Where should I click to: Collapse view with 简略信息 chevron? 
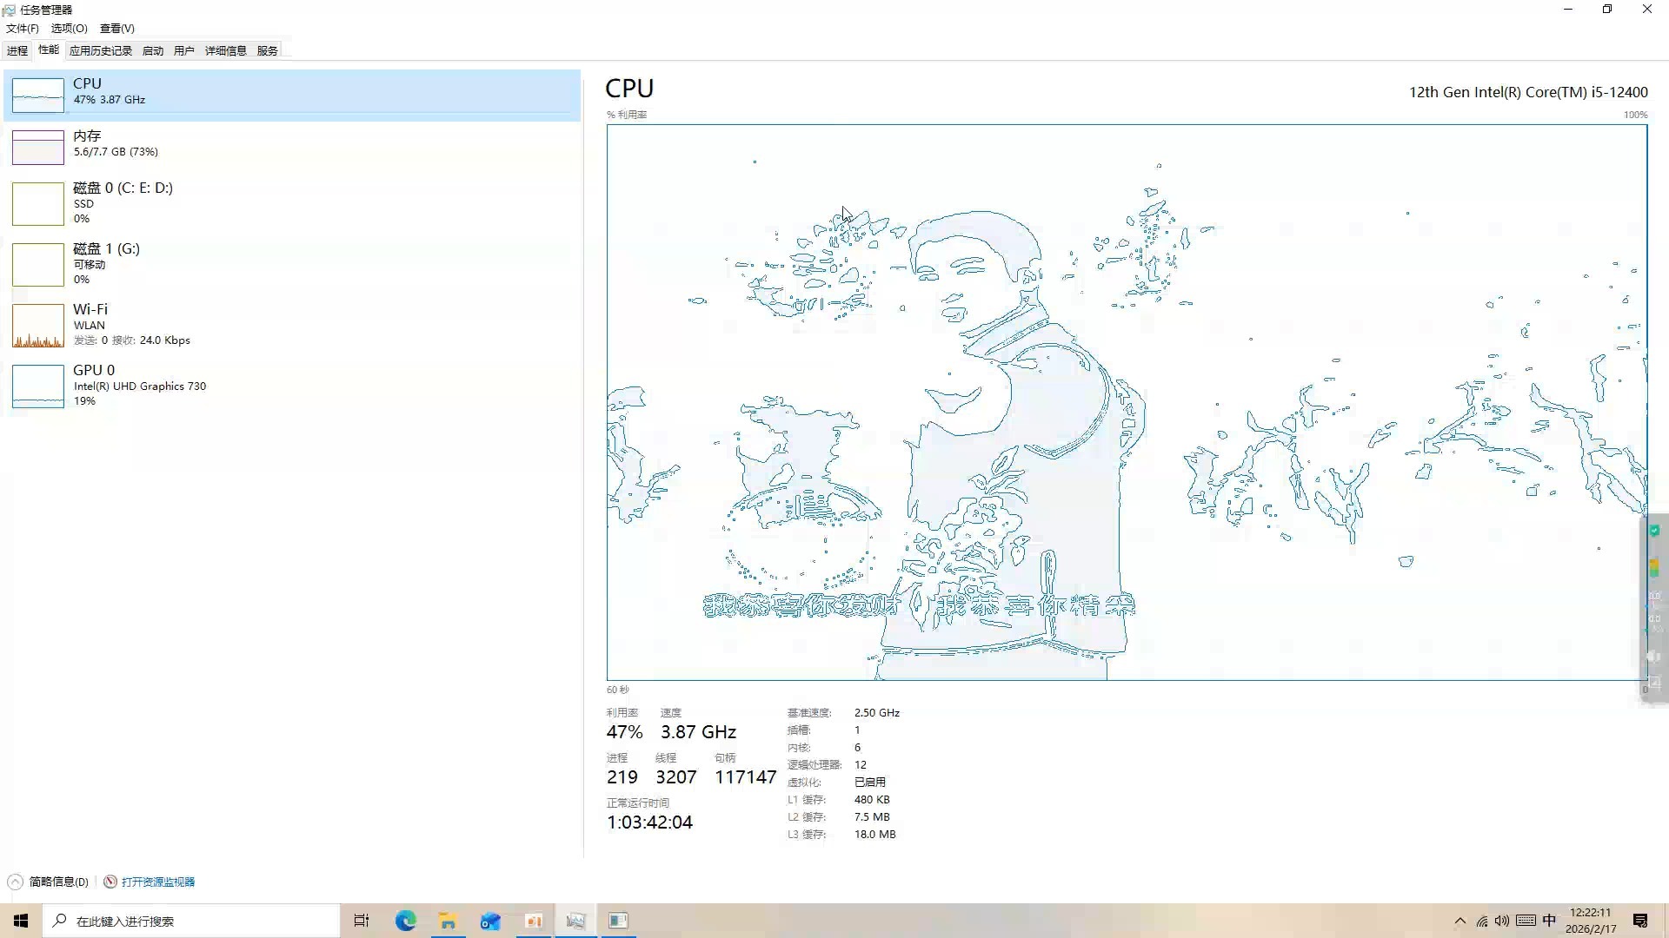[x=15, y=882]
